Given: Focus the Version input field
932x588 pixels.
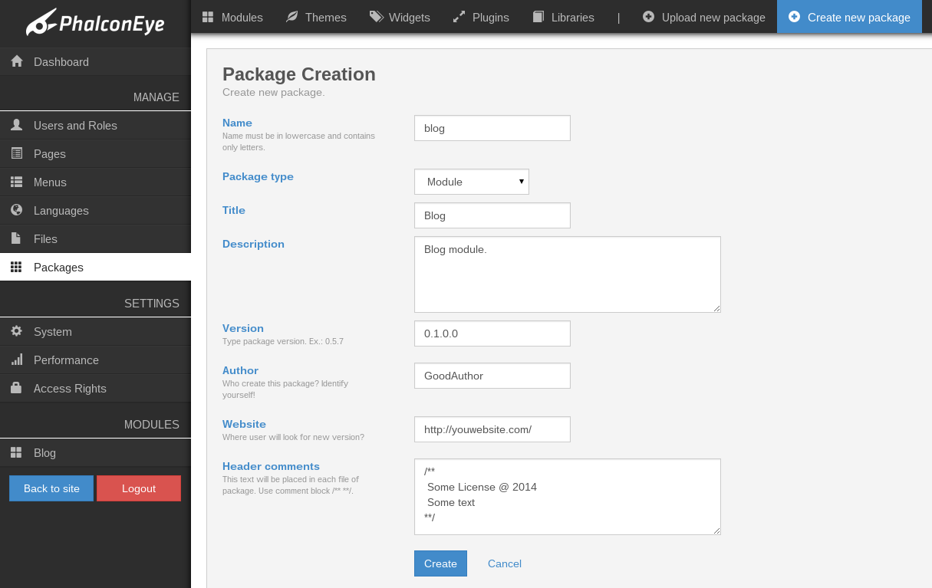Looking at the screenshot, I should click(x=492, y=333).
